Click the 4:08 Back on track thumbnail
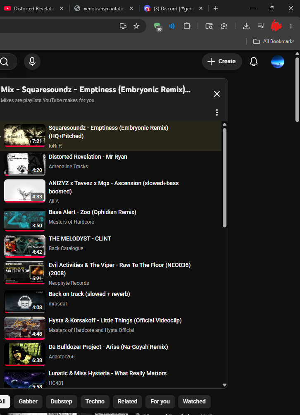 click(25, 301)
